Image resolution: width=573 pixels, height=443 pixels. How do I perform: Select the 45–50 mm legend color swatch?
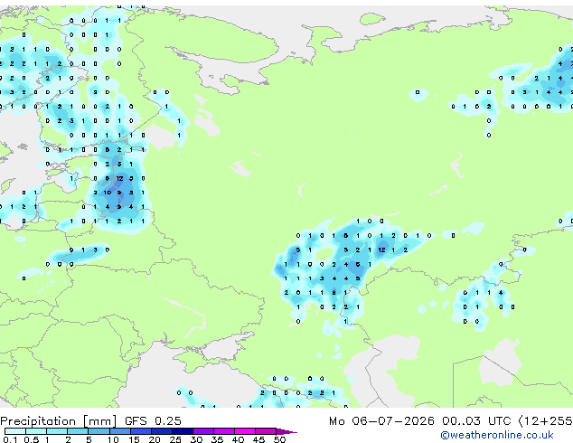266,431
